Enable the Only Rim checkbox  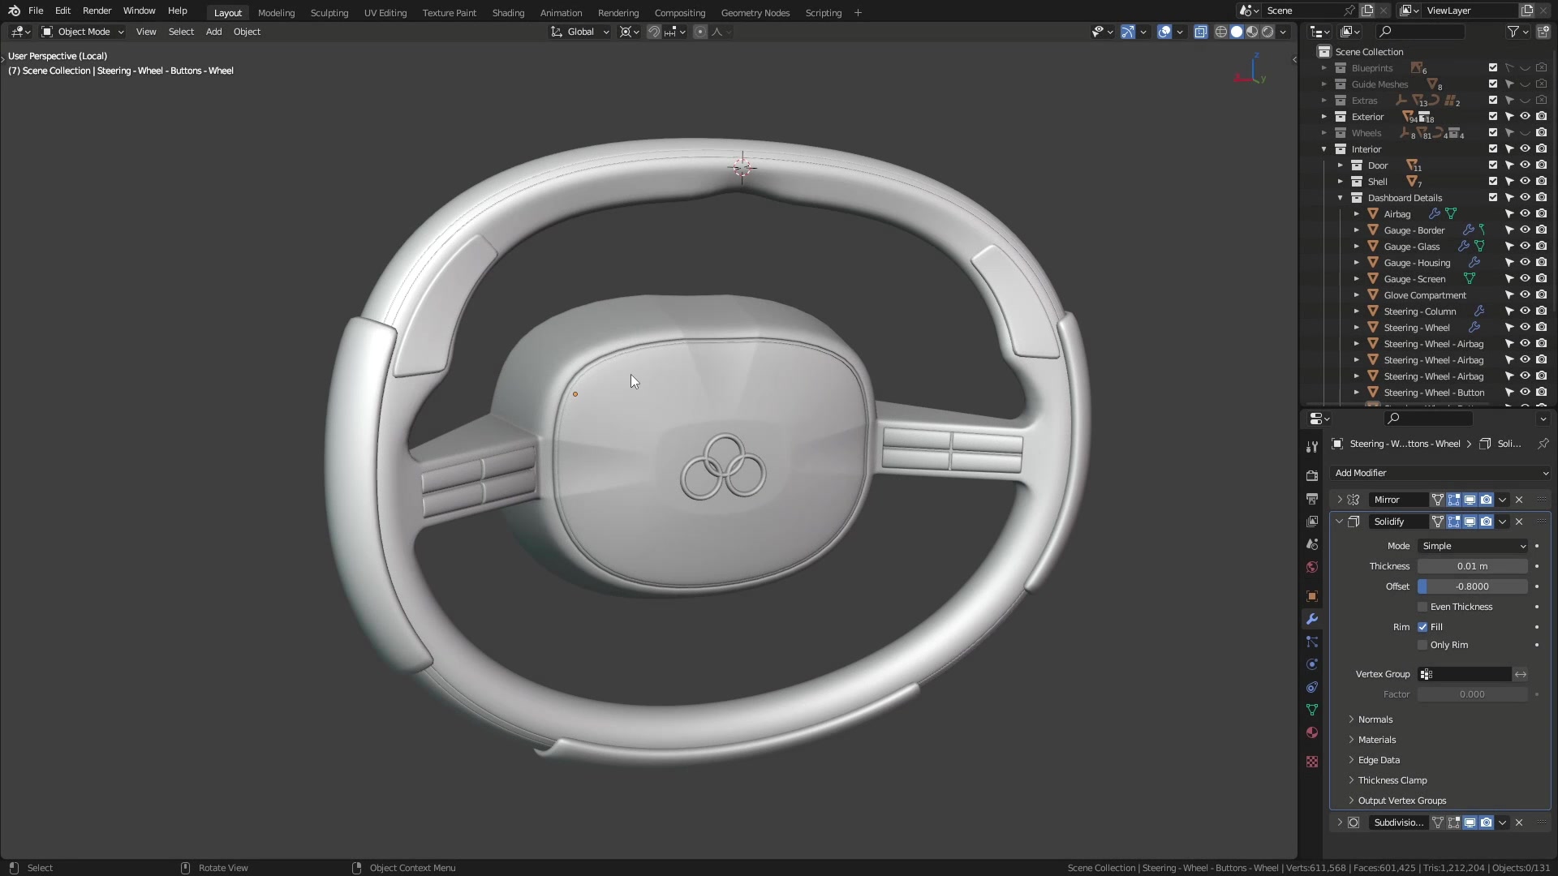tap(1422, 645)
